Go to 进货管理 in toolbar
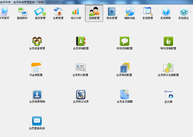Image resolution: width=193 pixels, height=137 pixels. 40,13
